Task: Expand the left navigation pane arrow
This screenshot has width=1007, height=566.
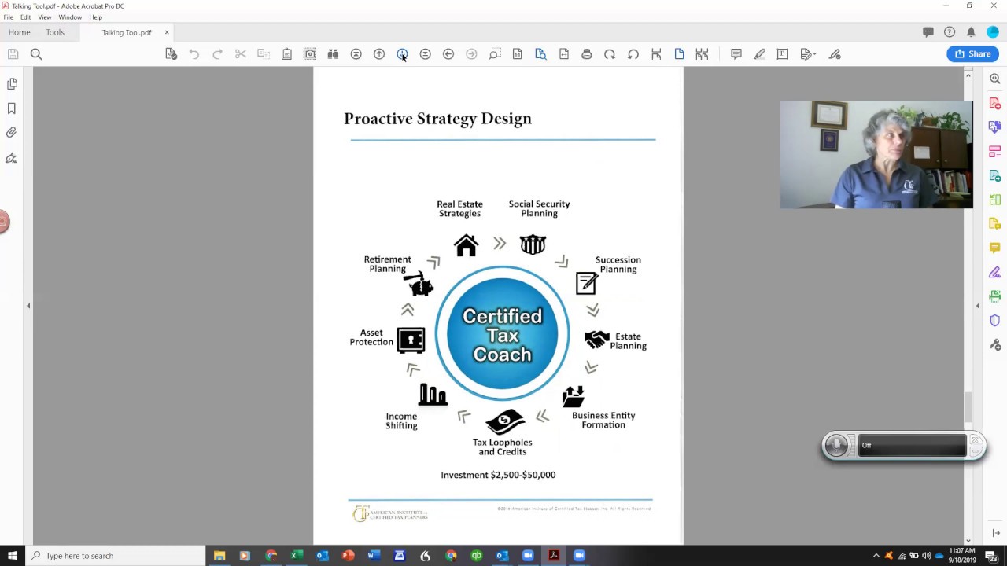Action: pos(28,306)
